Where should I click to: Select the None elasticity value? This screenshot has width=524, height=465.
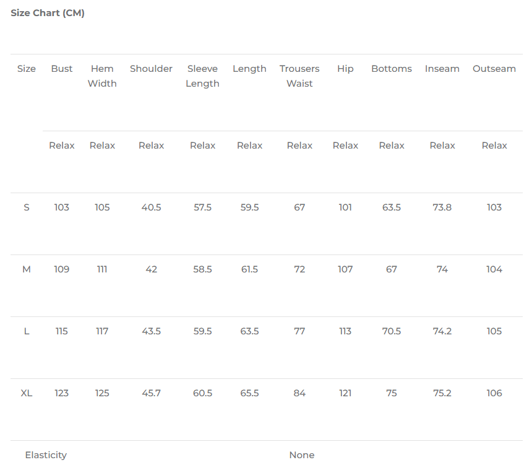coord(302,455)
